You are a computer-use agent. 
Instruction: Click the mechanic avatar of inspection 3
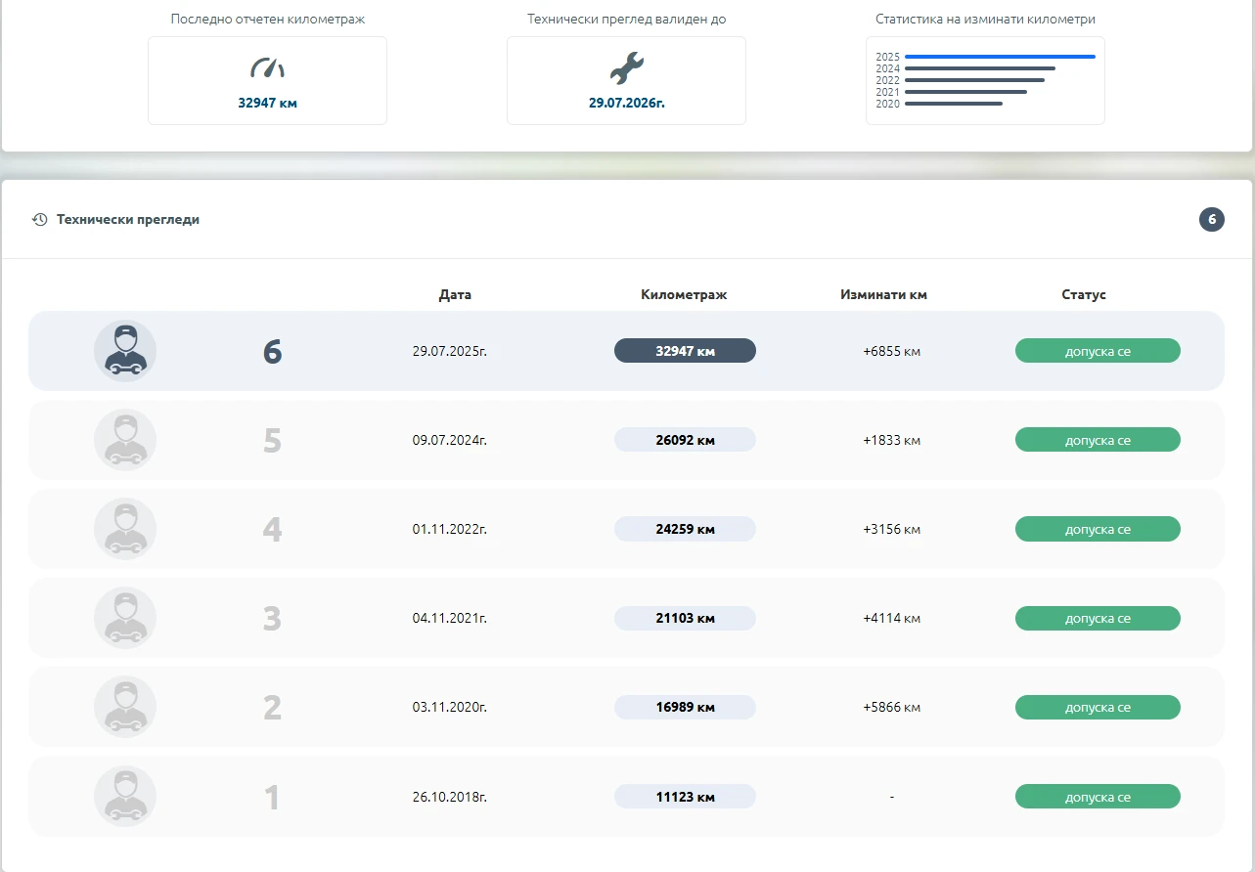125,618
